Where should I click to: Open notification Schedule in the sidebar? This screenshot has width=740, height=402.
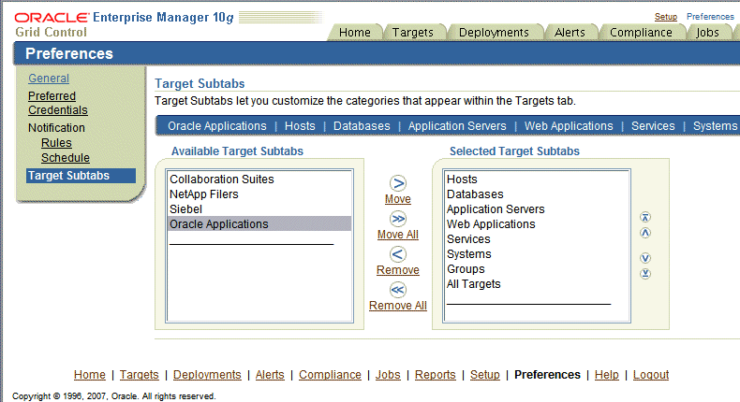point(66,158)
